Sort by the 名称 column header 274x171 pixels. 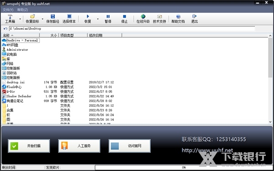click(x=20, y=35)
